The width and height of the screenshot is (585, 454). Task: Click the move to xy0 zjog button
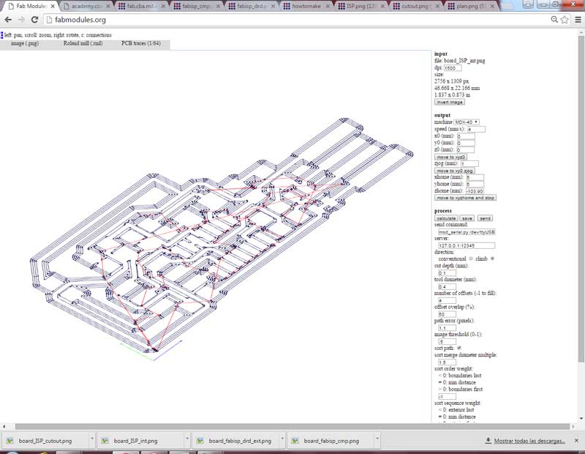click(454, 171)
